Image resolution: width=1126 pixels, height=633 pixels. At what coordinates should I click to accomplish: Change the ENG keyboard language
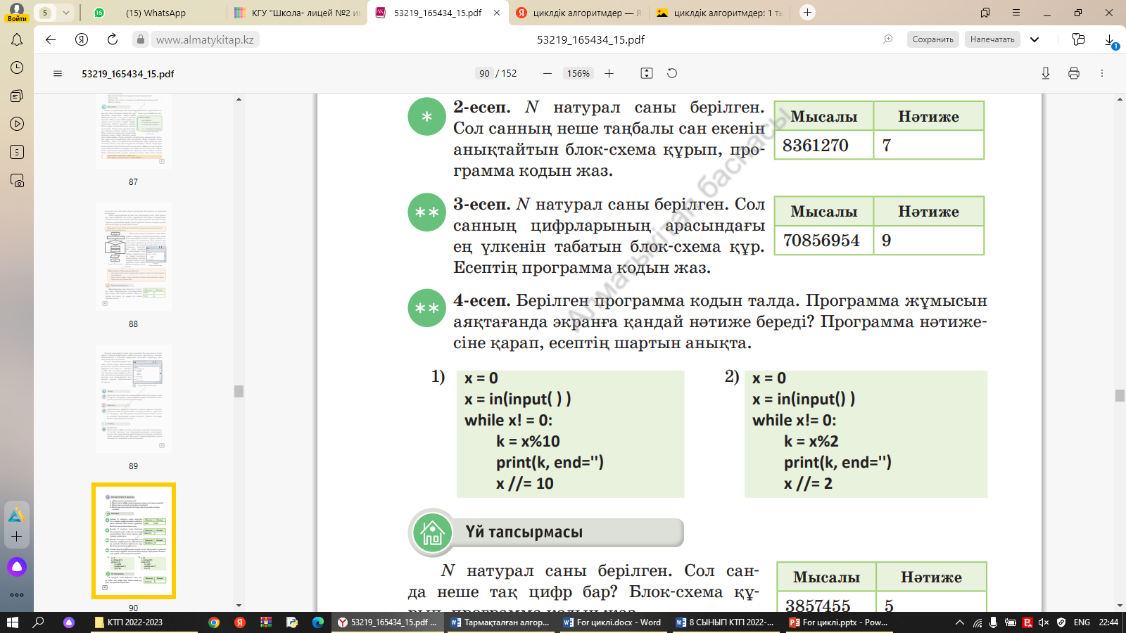1082,622
